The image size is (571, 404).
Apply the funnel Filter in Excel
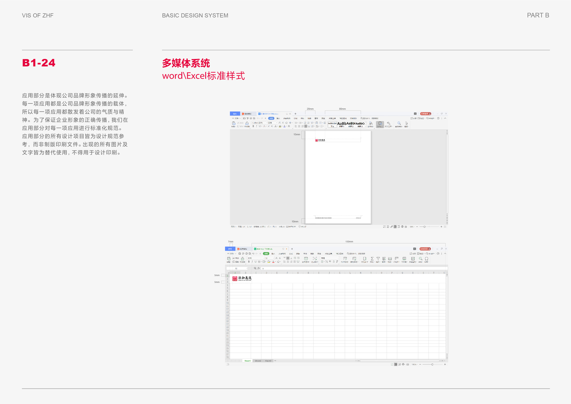378,259
